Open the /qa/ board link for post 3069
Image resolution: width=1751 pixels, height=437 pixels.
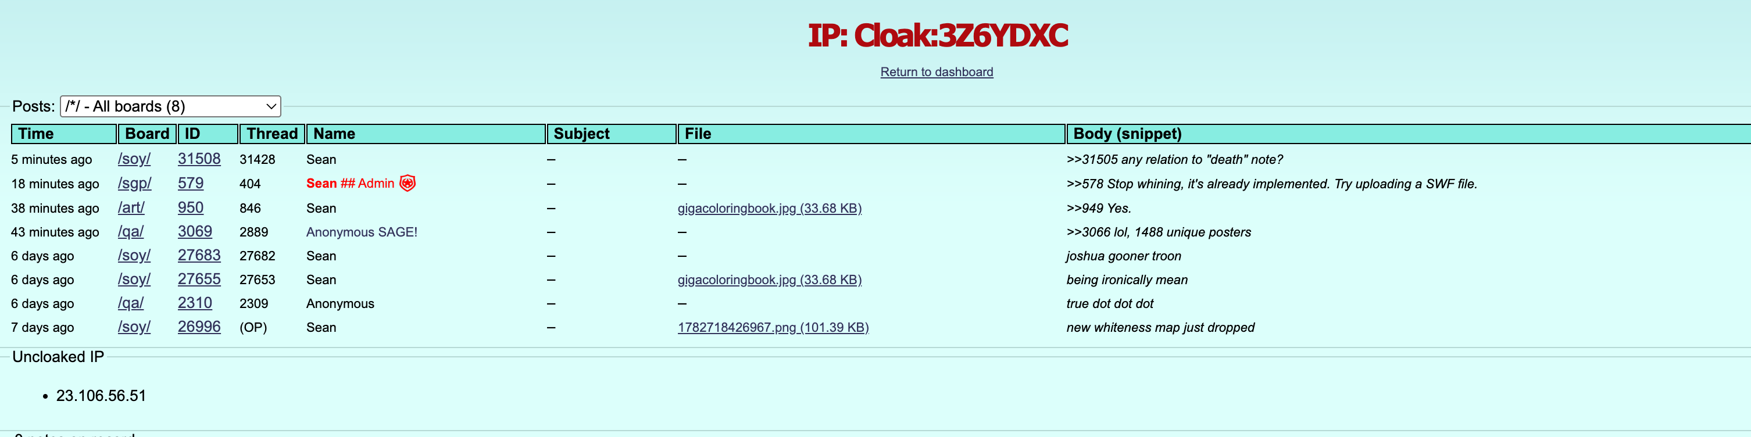click(130, 232)
